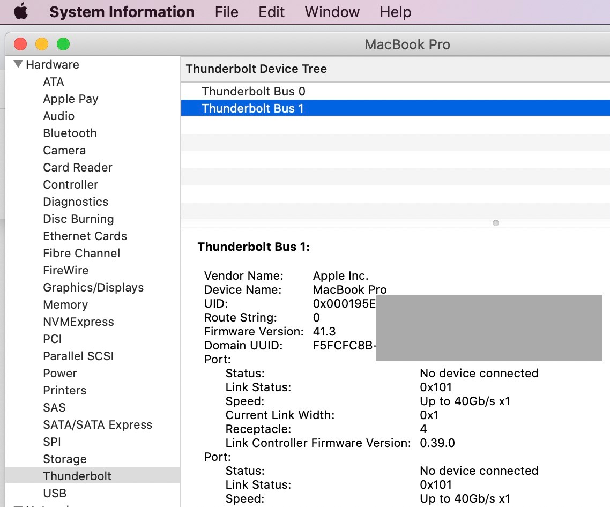Screen dimensions: 610x507
Task: Click the yellow minimize button
Action: (x=42, y=44)
